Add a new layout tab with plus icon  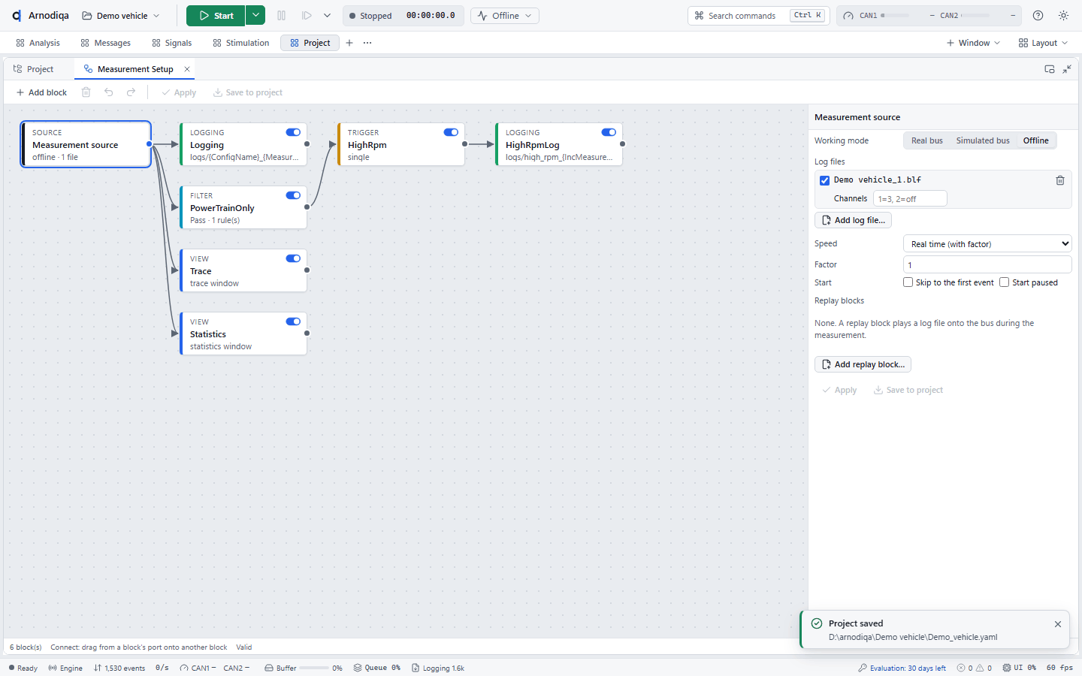tap(349, 43)
